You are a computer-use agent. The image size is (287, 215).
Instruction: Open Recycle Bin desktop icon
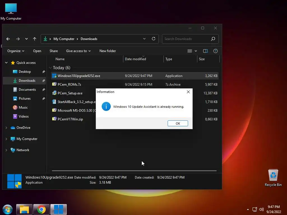click(x=273, y=178)
